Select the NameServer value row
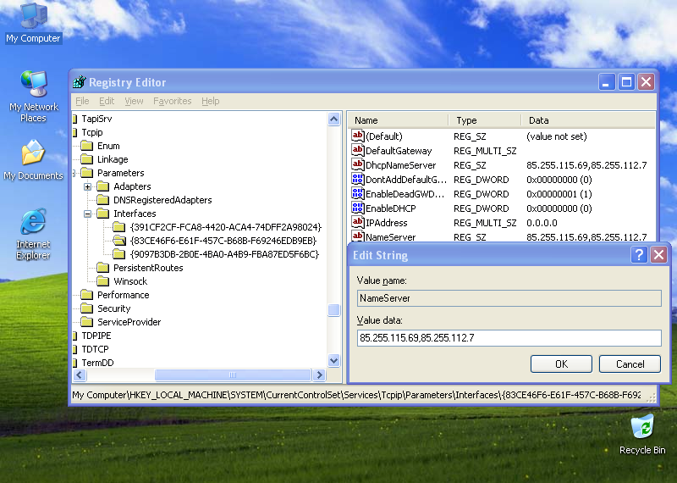 [x=501, y=237]
